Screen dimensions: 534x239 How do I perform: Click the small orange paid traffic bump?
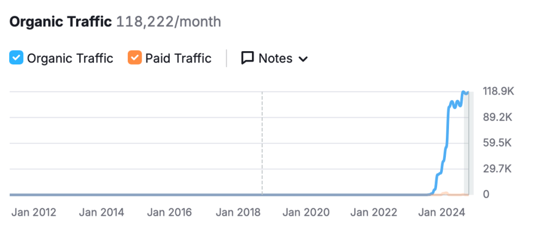tap(444, 193)
